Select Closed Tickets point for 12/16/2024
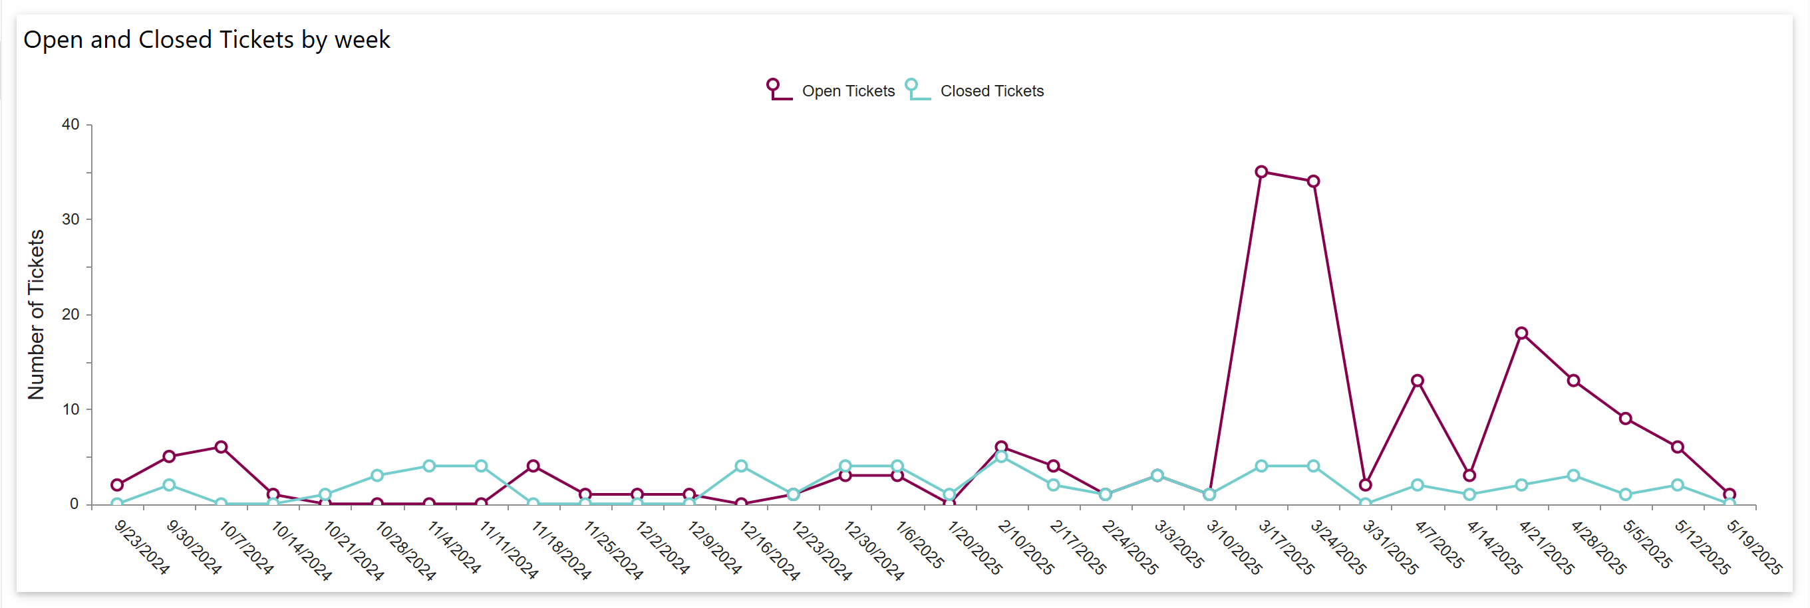The image size is (1810, 608). click(x=741, y=466)
